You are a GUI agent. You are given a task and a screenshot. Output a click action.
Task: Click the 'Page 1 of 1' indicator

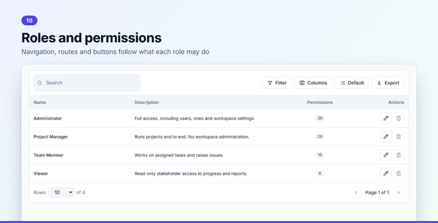click(x=377, y=192)
